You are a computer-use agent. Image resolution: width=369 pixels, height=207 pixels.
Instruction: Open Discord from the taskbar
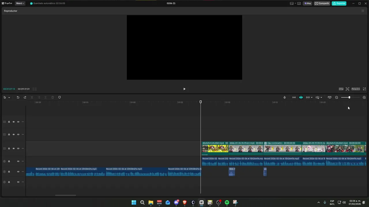point(176,202)
